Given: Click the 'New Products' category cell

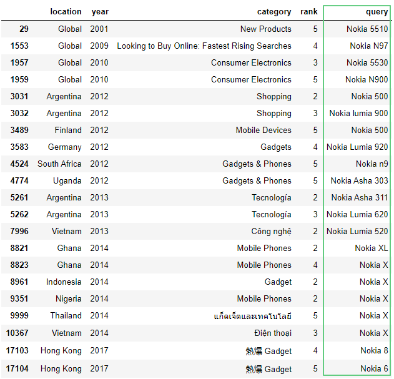Looking at the screenshot, I should (x=265, y=29).
